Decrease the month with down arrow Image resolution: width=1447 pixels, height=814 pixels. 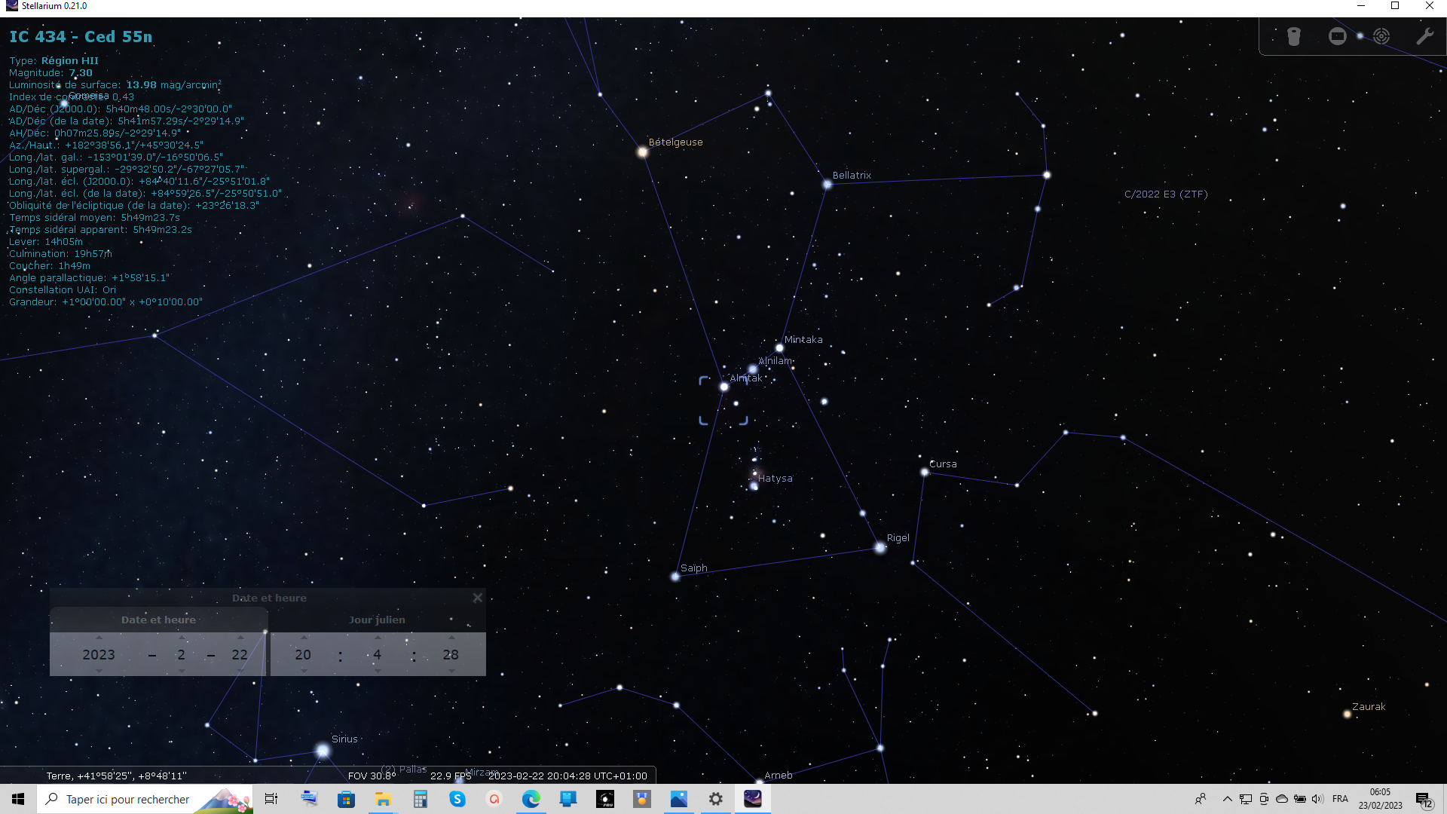coord(182,671)
